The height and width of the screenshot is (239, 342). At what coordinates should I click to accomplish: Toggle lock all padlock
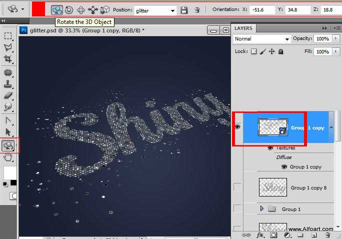pos(281,51)
